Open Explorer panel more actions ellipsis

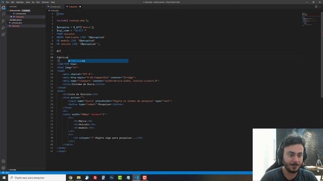pos(42,7)
